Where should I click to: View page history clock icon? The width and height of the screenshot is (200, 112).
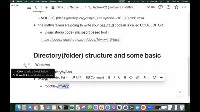coord(168,7)
